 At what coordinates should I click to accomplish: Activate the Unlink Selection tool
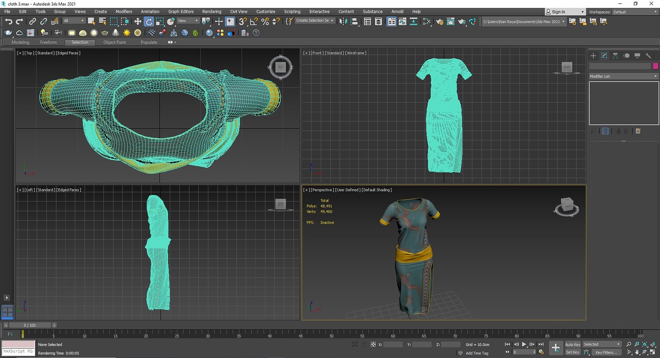(x=44, y=21)
